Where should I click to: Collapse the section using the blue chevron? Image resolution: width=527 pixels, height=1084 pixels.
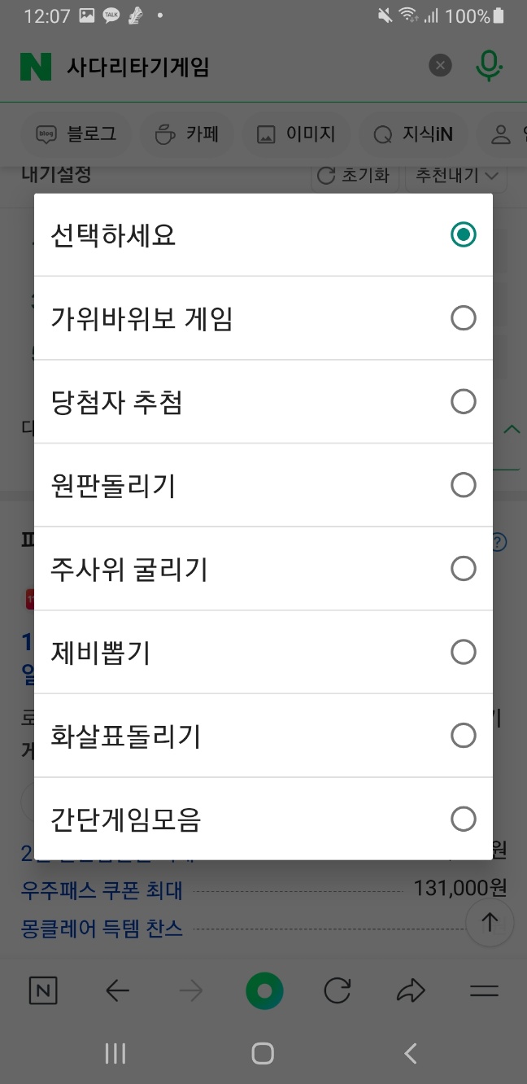coord(512,429)
